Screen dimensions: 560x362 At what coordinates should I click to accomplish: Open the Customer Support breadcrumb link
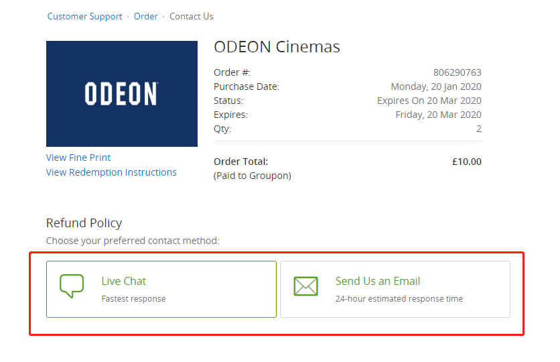84,17
